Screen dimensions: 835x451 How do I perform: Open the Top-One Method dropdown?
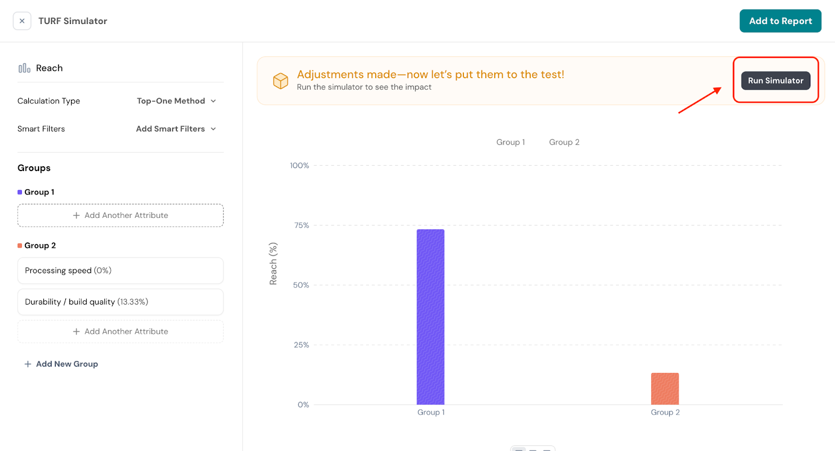(x=171, y=101)
